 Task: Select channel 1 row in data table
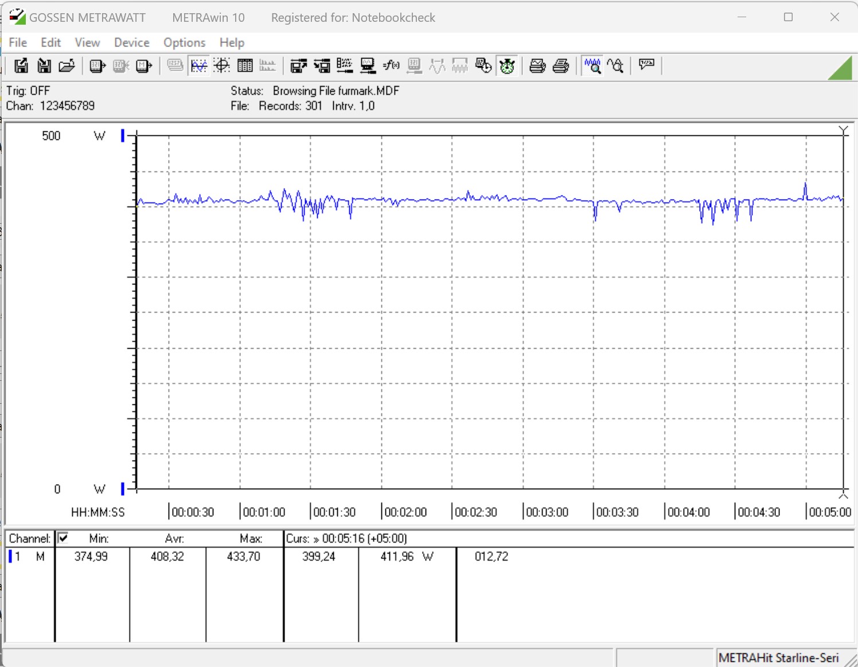(x=29, y=556)
